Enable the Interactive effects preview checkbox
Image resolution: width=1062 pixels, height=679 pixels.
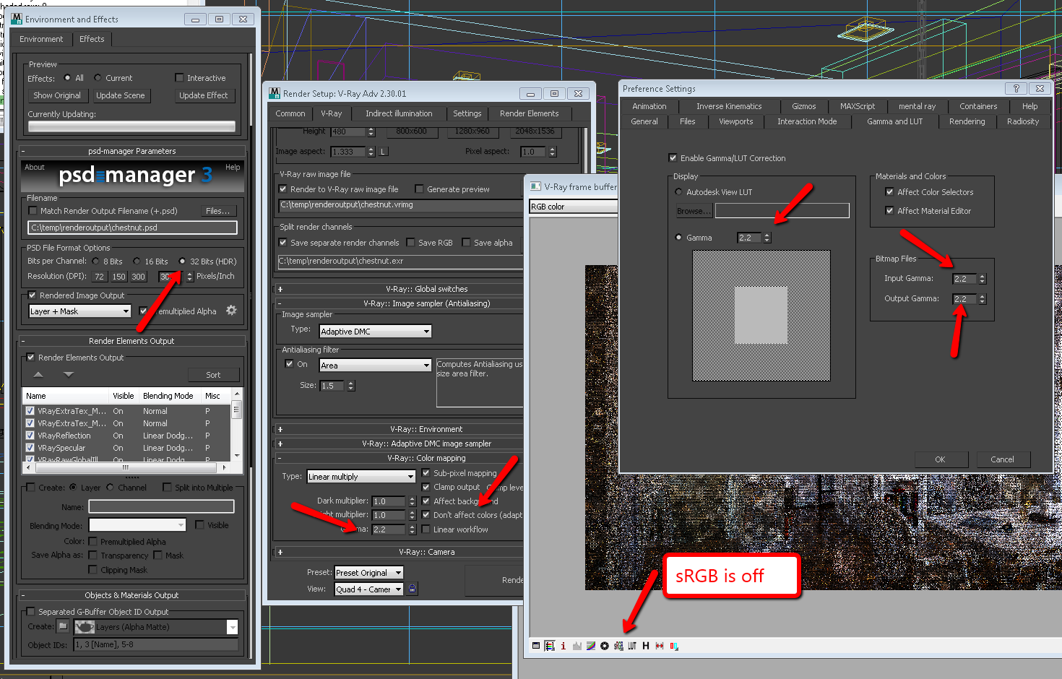pyautogui.click(x=179, y=77)
